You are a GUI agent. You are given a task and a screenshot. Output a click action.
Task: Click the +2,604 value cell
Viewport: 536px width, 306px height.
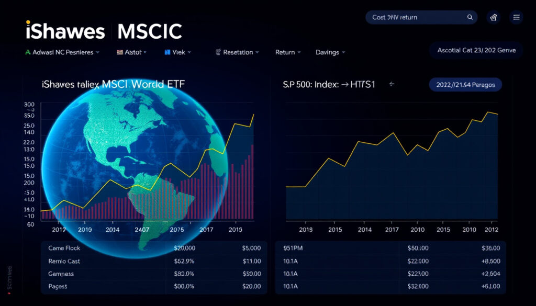coord(490,274)
